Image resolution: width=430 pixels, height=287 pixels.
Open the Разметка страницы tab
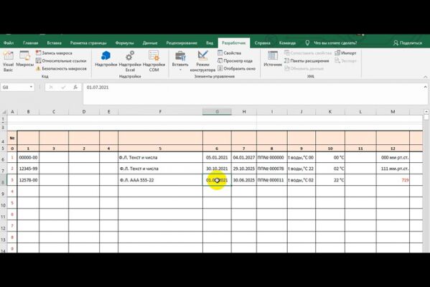click(88, 43)
